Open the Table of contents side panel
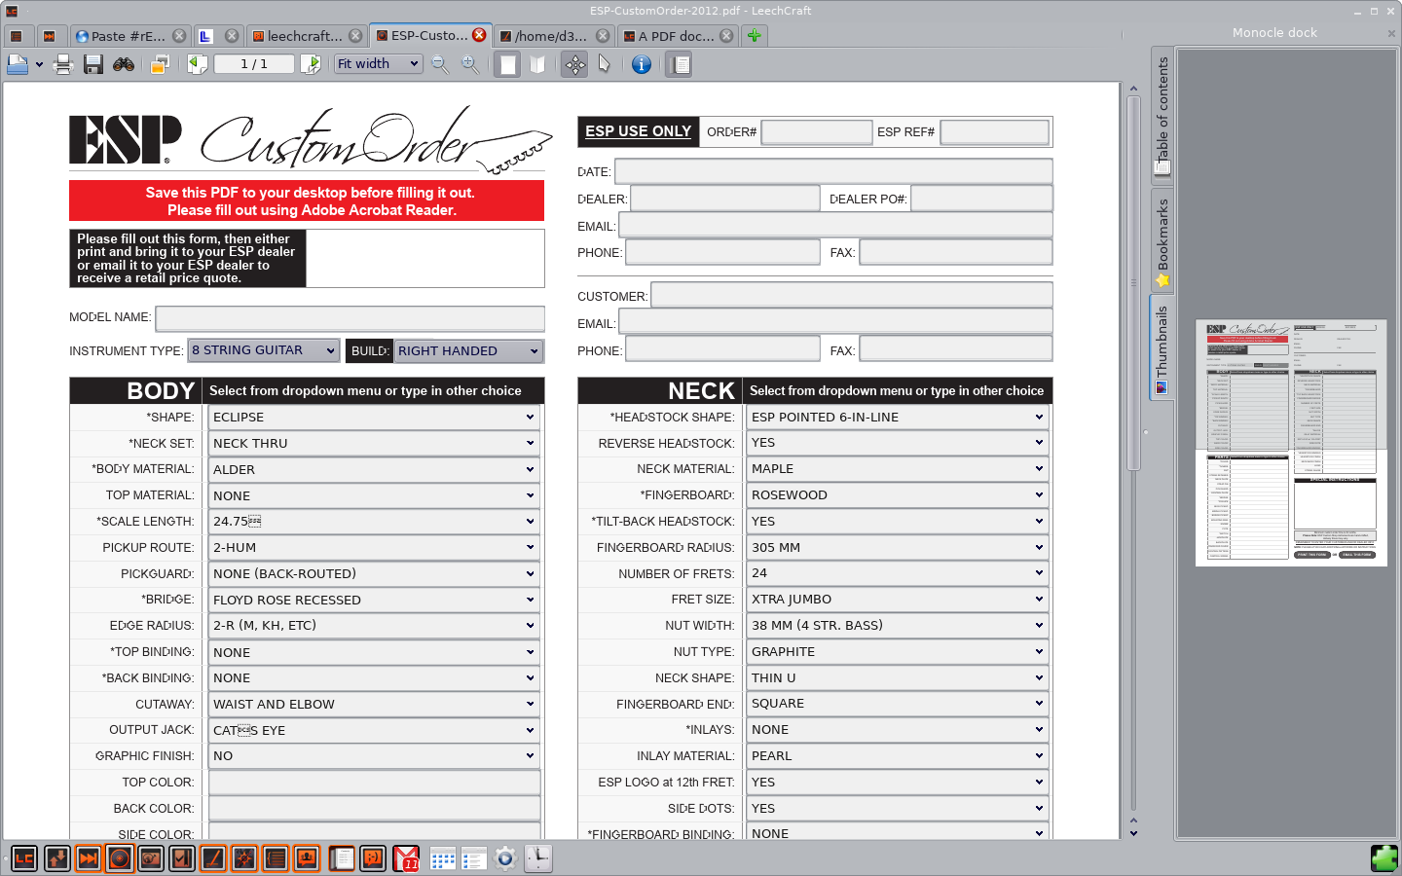Image resolution: width=1402 pixels, height=876 pixels. tap(1162, 115)
